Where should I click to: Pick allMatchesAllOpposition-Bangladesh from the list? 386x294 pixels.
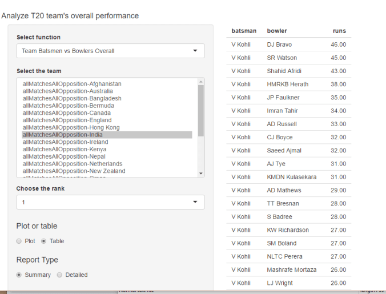[x=72, y=98]
